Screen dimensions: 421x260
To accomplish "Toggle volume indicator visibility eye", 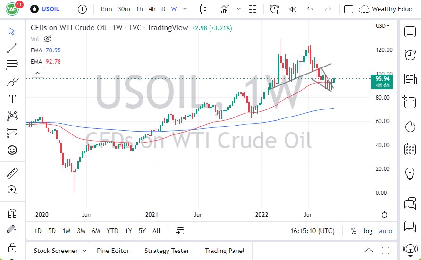I will pyautogui.click(x=48, y=39).
